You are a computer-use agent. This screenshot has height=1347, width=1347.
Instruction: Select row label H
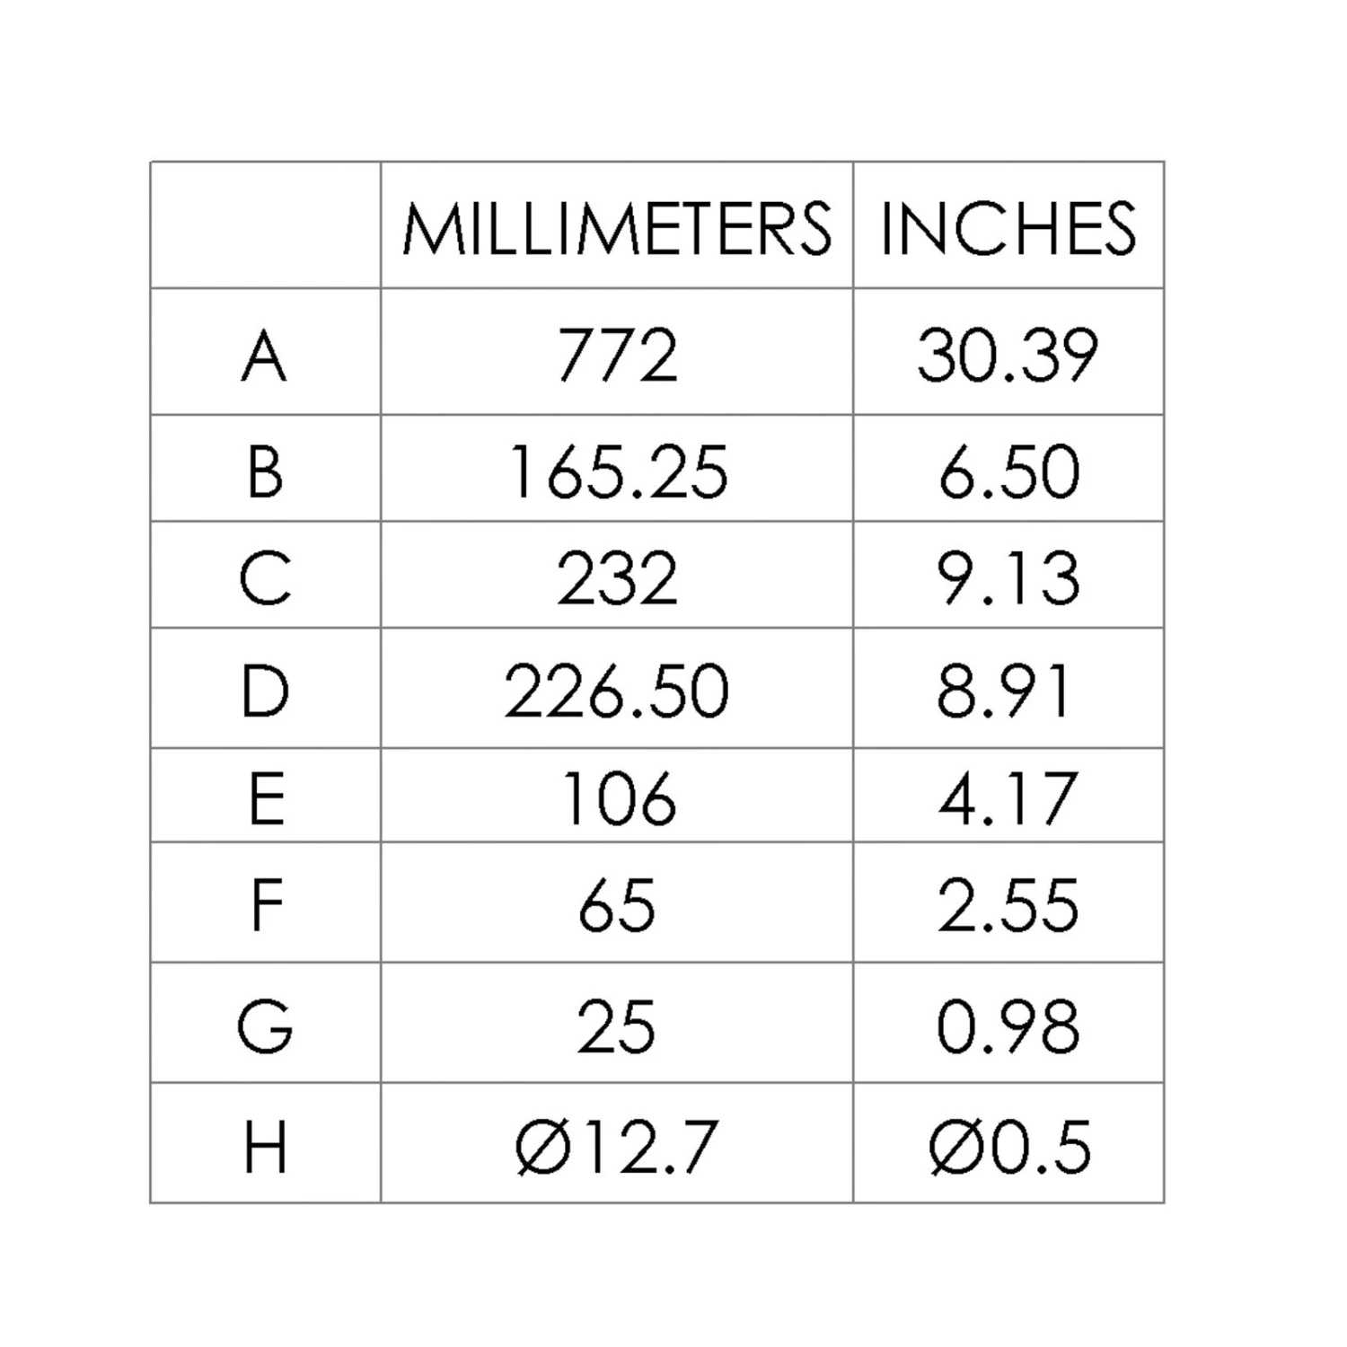pyautogui.click(x=265, y=1147)
